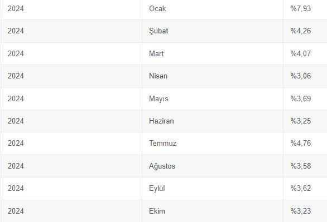Select the Temmuz month cell
Image resolution: width=327 pixels, height=222 pixels.
tap(213, 144)
